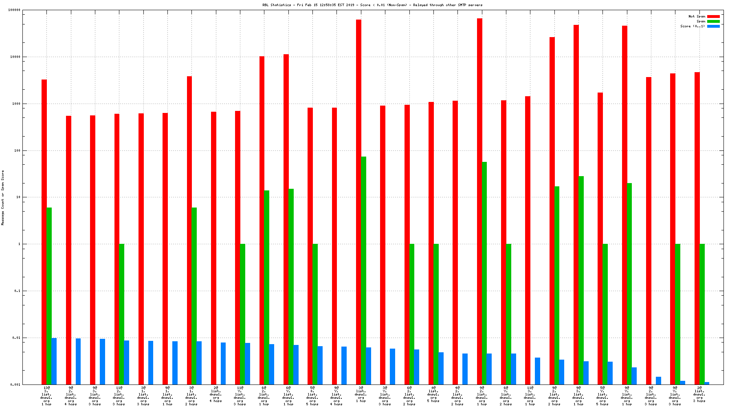Select the "Not Spam" legend label
730x411 pixels.
pyautogui.click(x=697, y=16)
